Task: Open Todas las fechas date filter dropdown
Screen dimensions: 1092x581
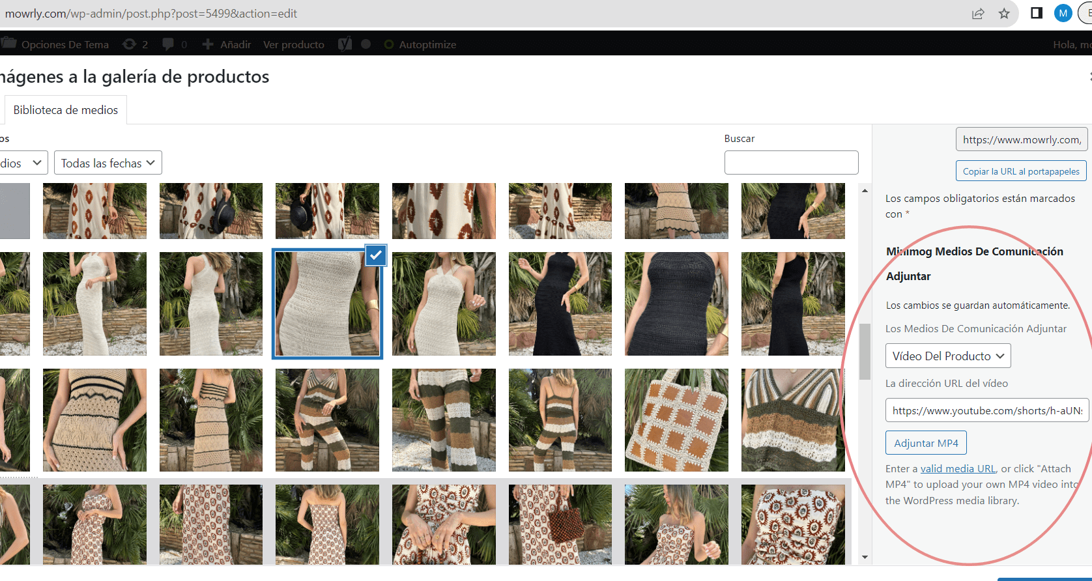Action: click(x=108, y=163)
